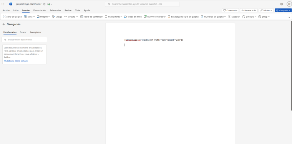Select the Insertar tab

click(x=26, y=10)
